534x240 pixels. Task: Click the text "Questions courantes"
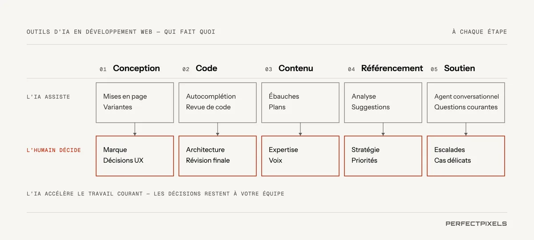466,107
